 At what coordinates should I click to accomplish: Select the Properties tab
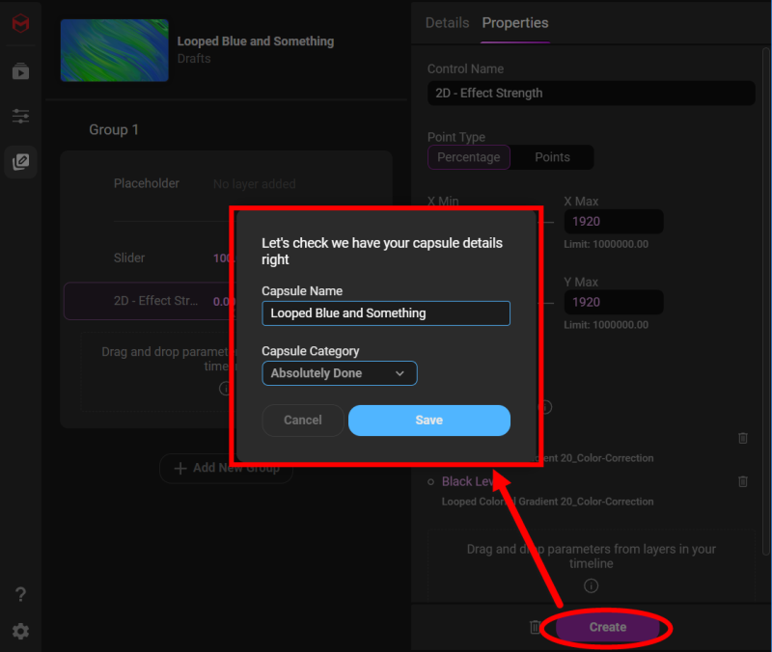(x=514, y=22)
